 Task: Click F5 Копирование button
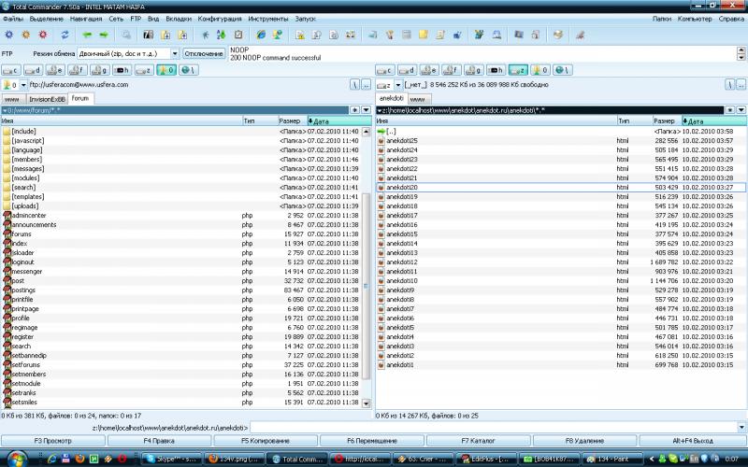(266, 441)
